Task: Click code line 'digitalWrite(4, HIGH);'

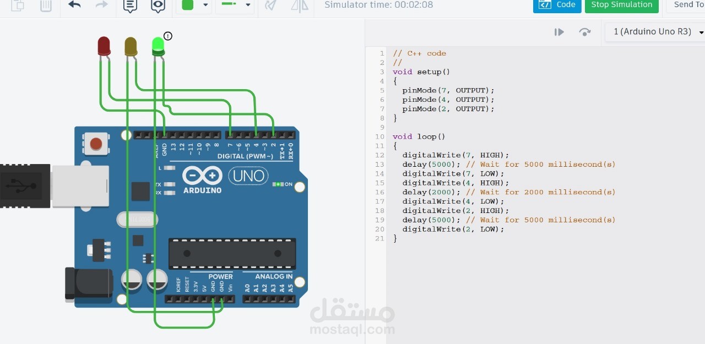Action: (x=456, y=183)
